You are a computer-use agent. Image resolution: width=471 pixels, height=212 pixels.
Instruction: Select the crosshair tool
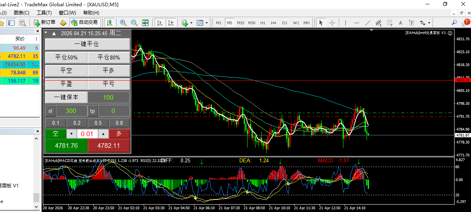[x=332, y=23]
